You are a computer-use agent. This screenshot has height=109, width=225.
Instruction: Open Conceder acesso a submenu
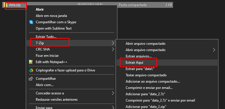pyautogui.click(x=71, y=93)
